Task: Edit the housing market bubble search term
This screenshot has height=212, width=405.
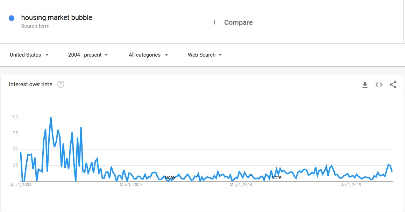Action: point(57,17)
